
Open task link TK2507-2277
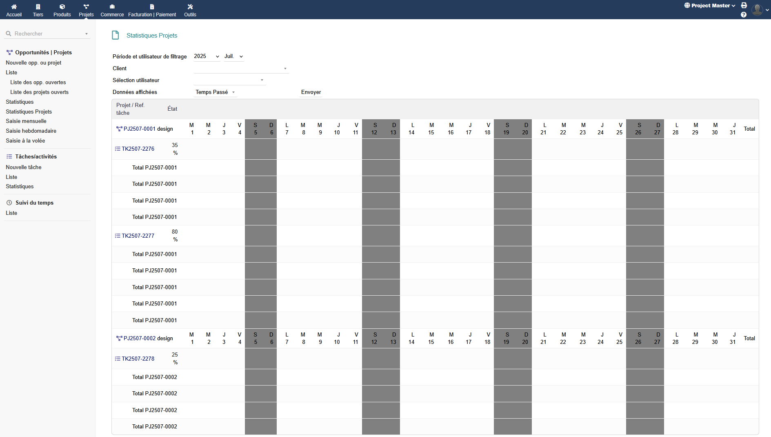coord(138,236)
